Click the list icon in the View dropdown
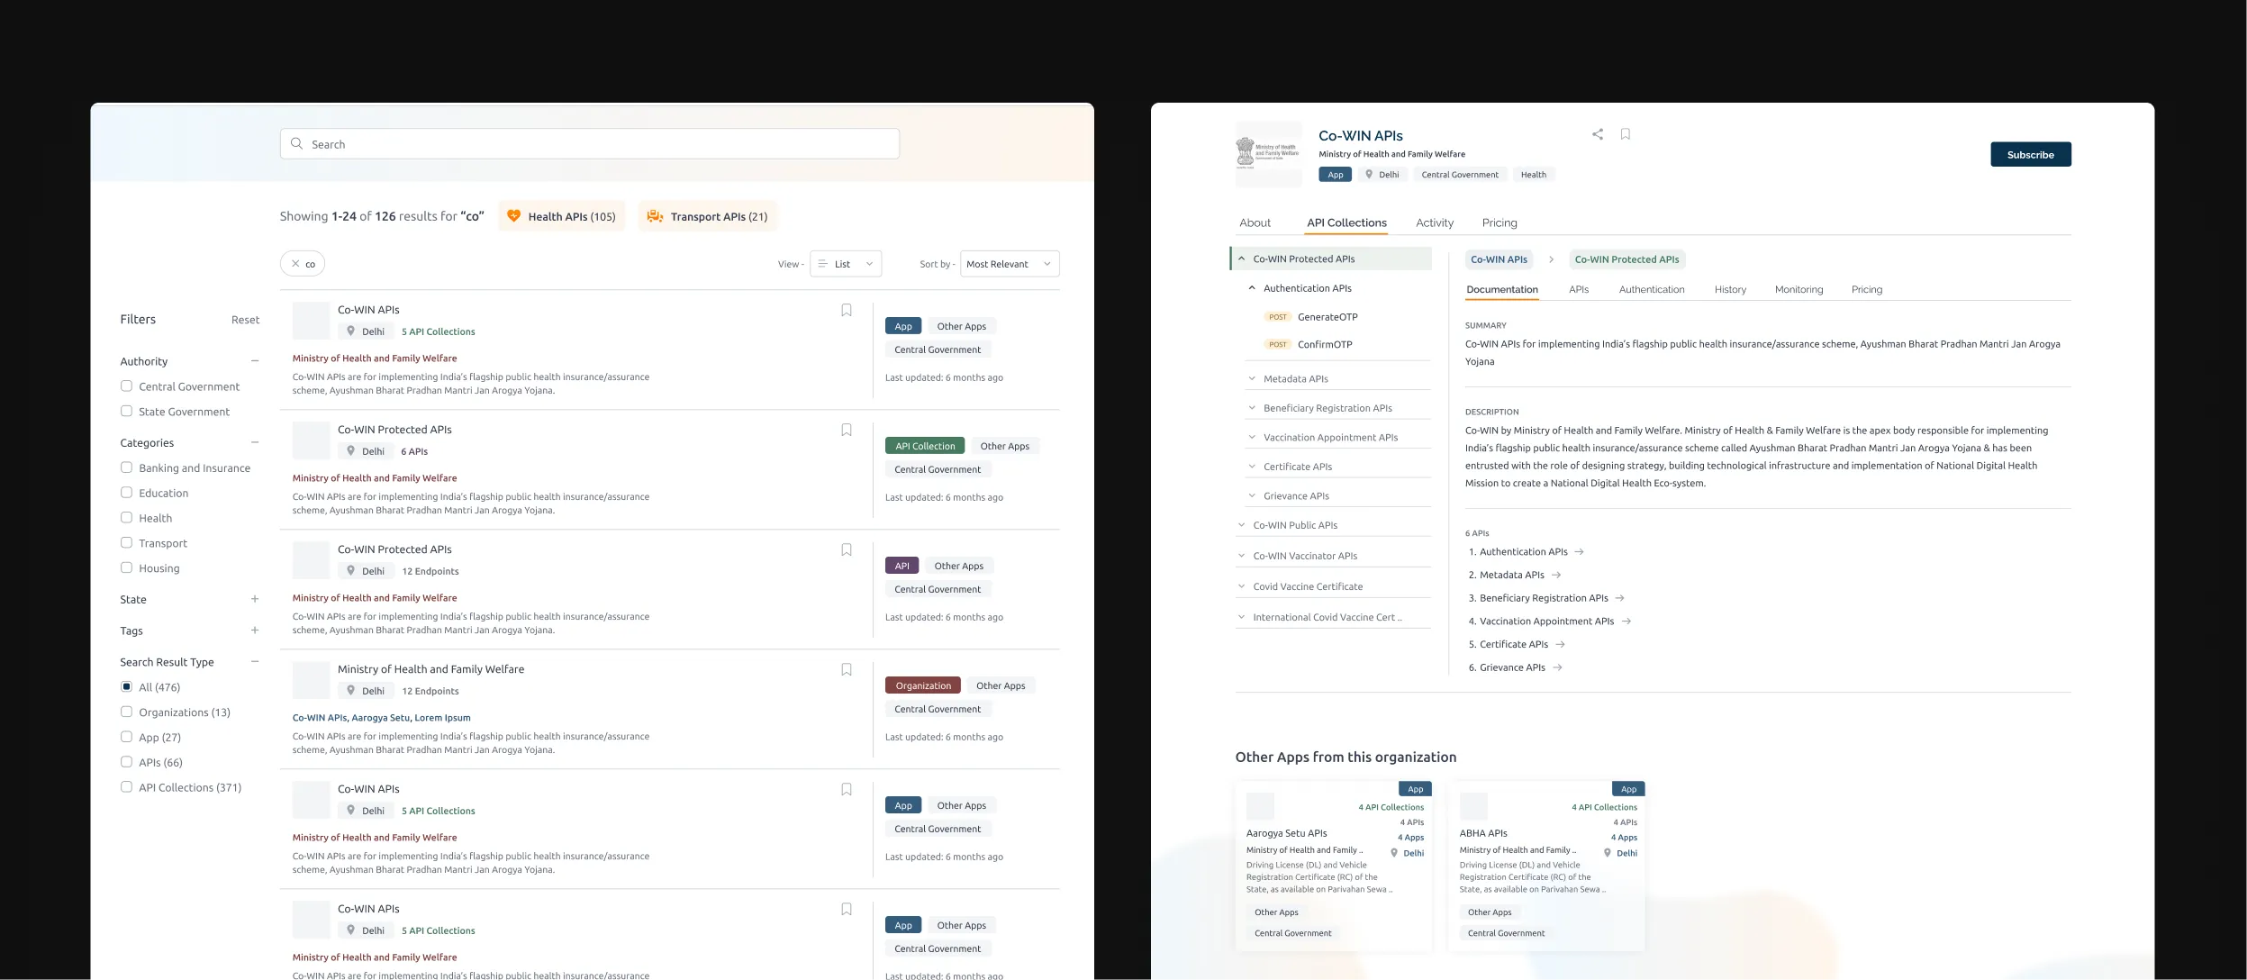2247x980 pixels. click(822, 264)
